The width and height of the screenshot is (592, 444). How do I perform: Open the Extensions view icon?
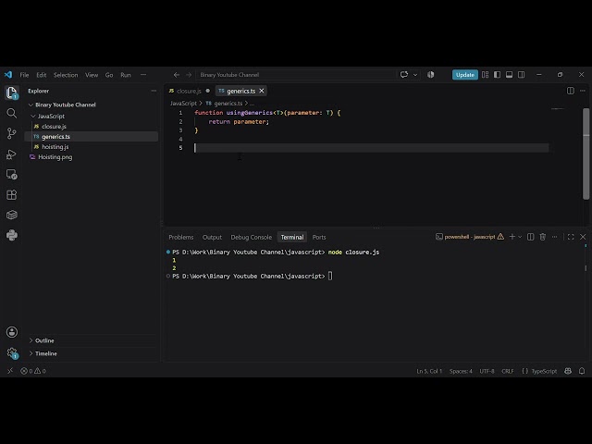click(12, 195)
